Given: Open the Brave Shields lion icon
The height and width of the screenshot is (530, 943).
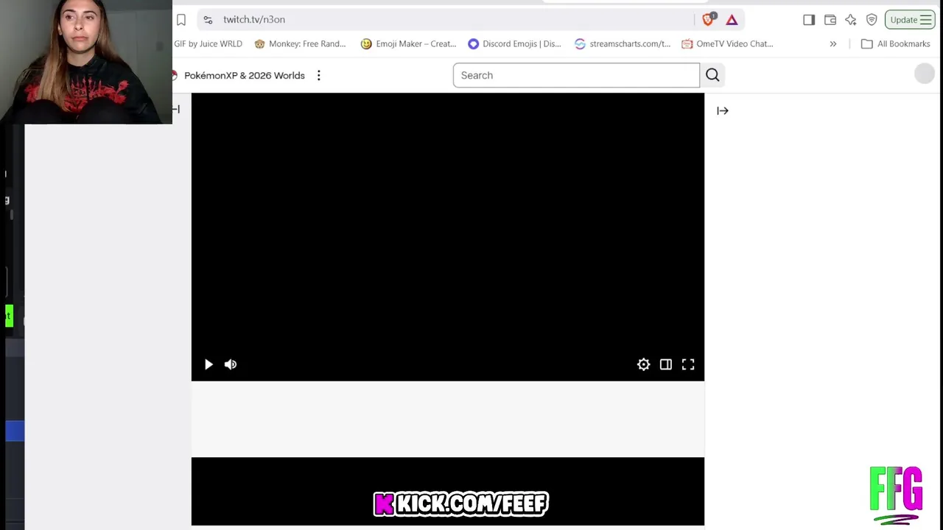Looking at the screenshot, I should [709, 20].
